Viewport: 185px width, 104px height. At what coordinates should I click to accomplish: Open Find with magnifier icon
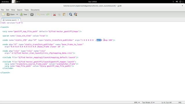point(71,14)
